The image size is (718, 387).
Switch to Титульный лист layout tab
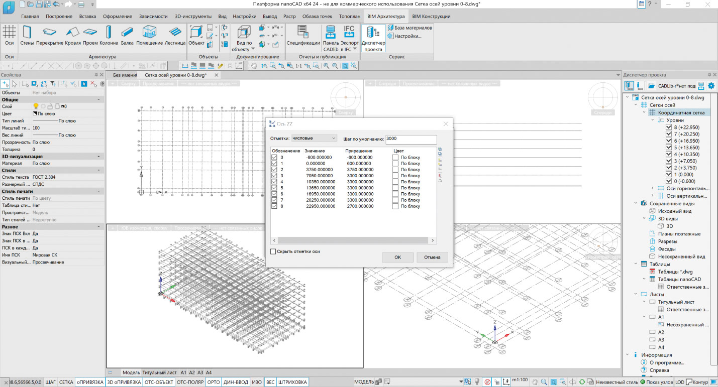pos(159,372)
